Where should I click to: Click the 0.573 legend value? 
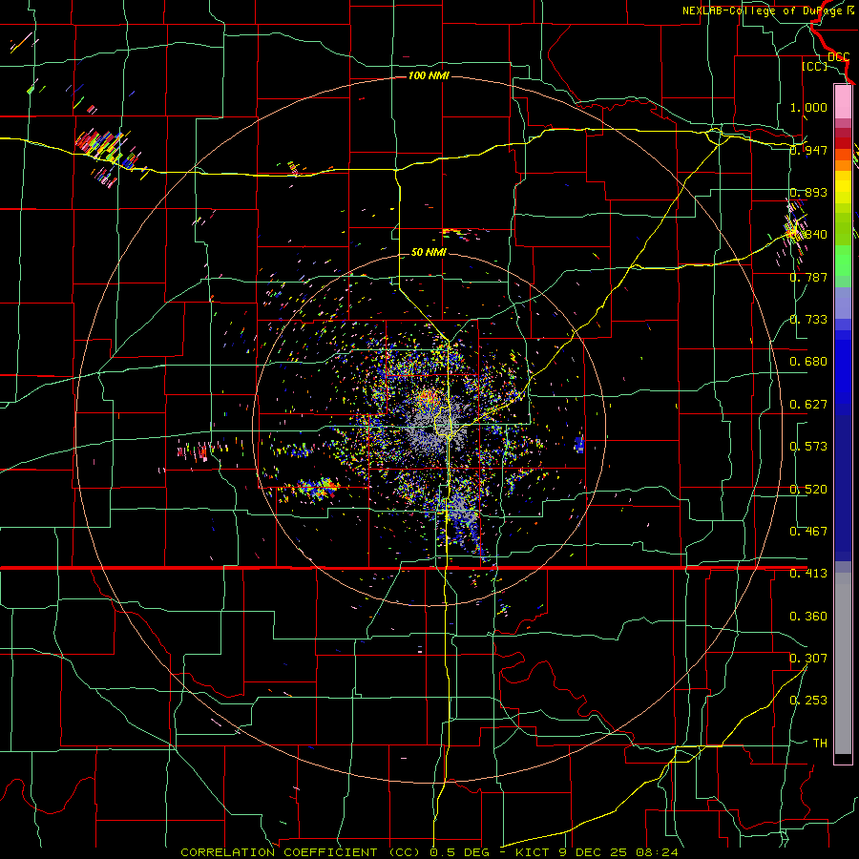(808, 447)
